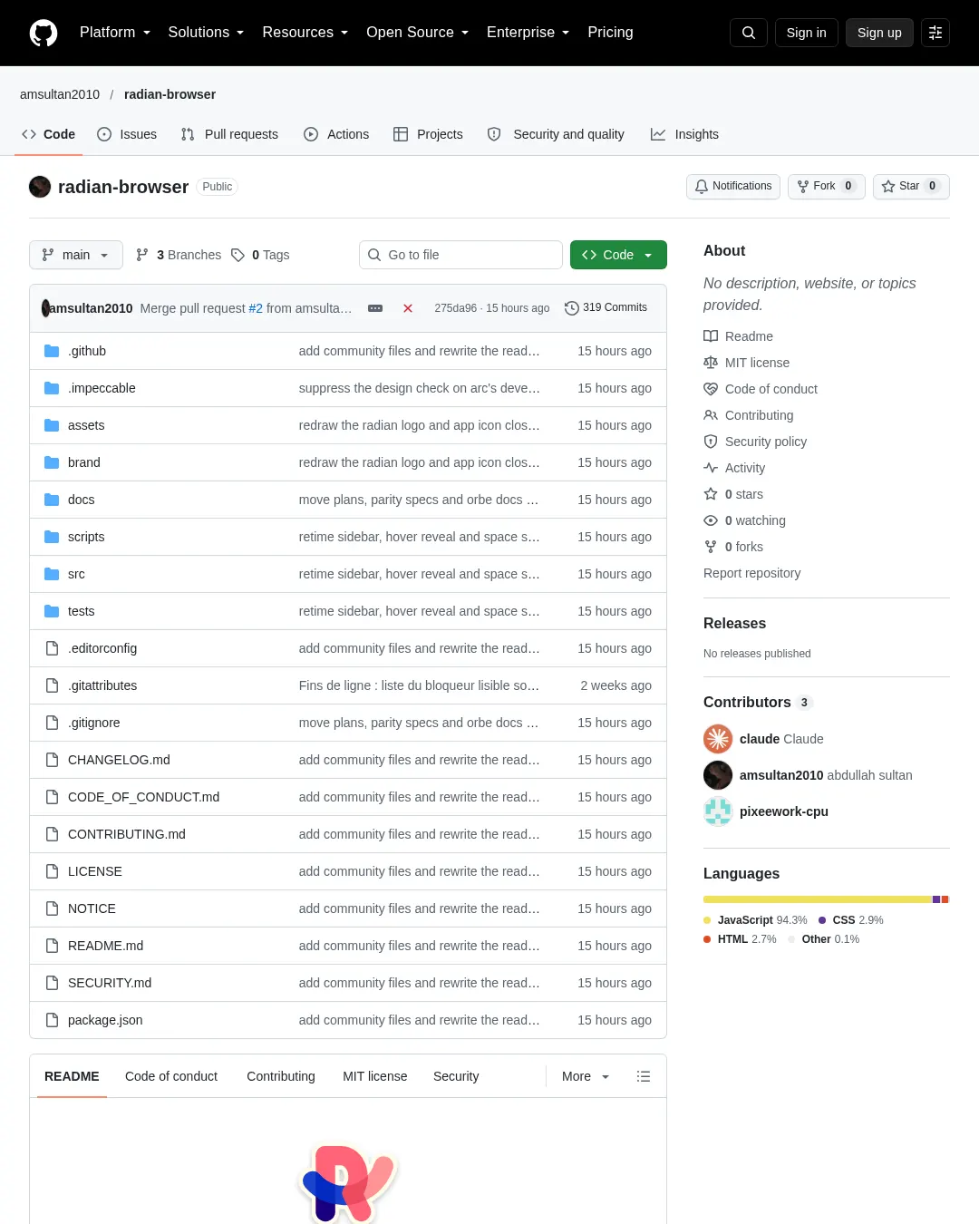The image size is (979, 1224).
Task: Open the Pricing link
Action: [x=610, y=33]
